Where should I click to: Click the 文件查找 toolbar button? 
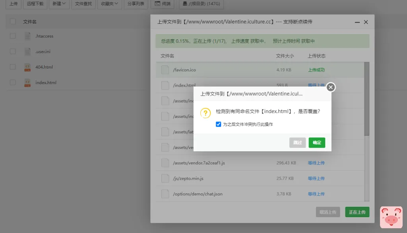[83, 4]
